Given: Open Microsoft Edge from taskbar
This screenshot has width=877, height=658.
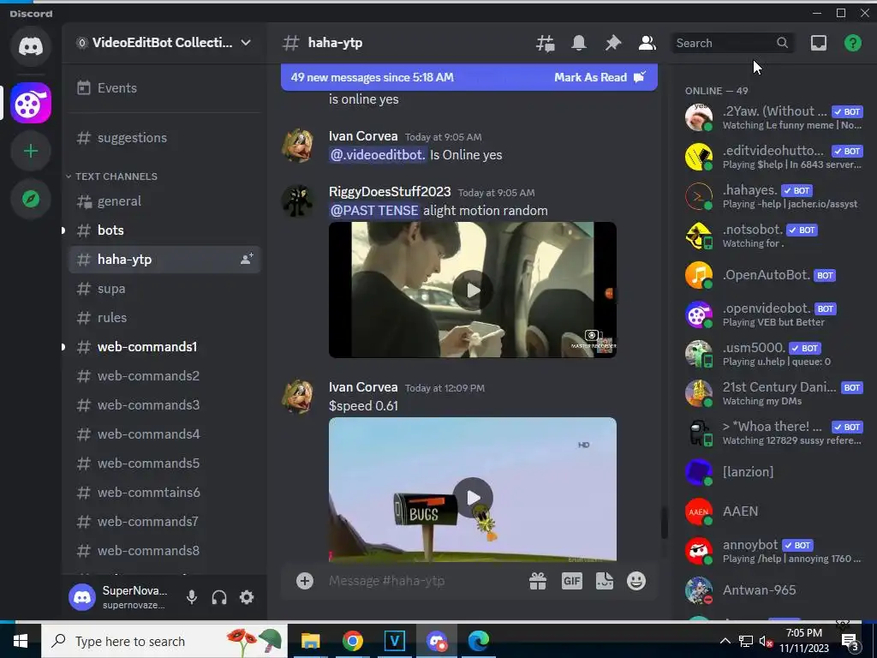Looking at the screenshot, I should 478,641.
